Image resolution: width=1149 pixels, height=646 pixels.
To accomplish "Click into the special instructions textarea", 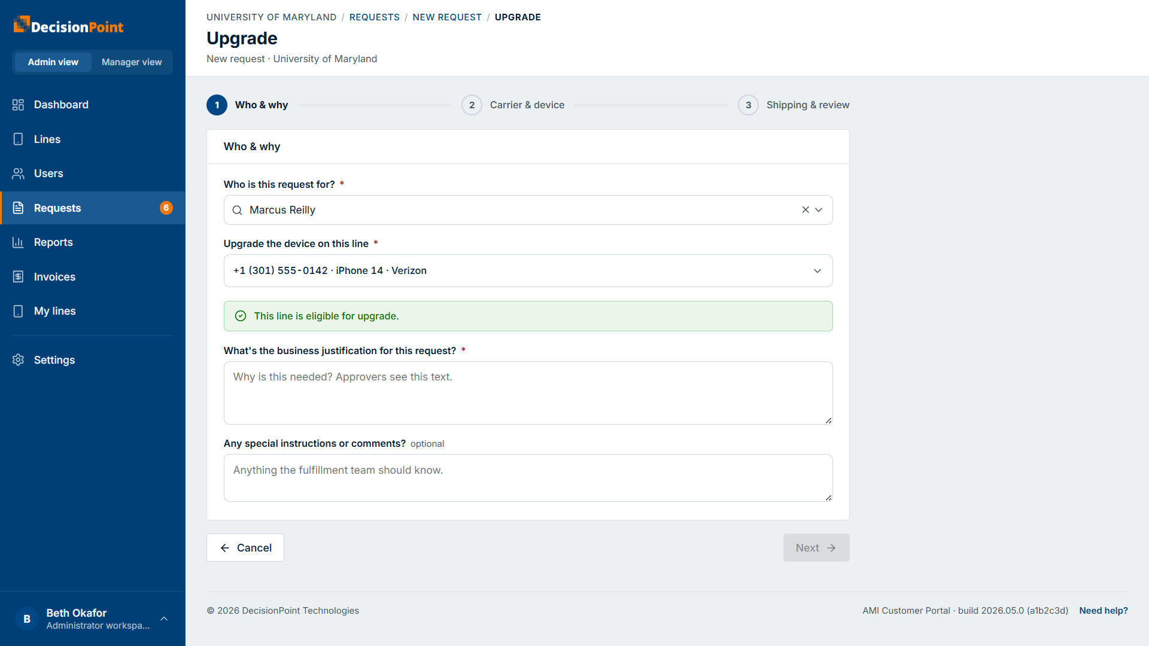I will 528,478.
